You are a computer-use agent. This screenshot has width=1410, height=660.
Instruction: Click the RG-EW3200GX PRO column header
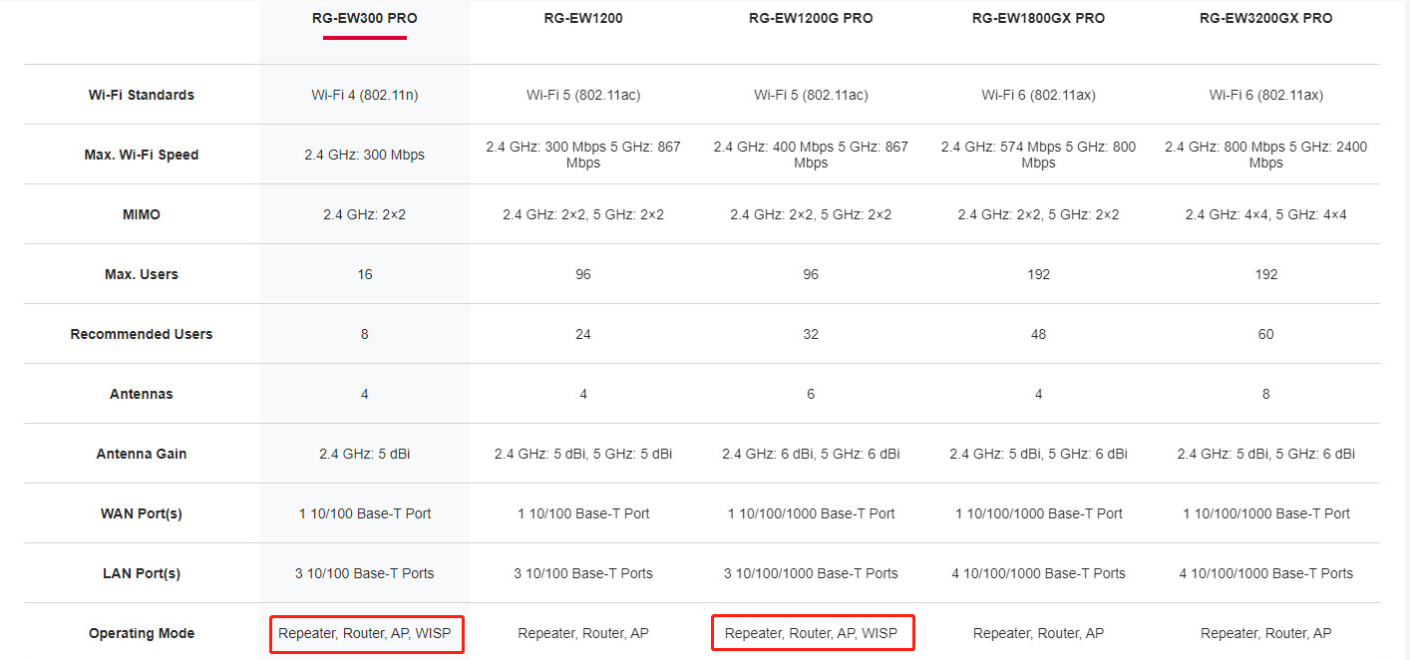coord(1265,18)
